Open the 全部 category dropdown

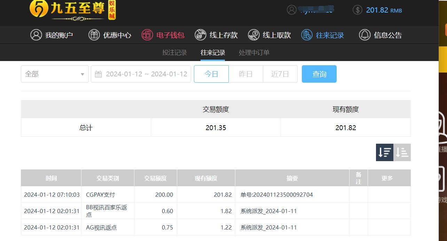pos(55,74)
